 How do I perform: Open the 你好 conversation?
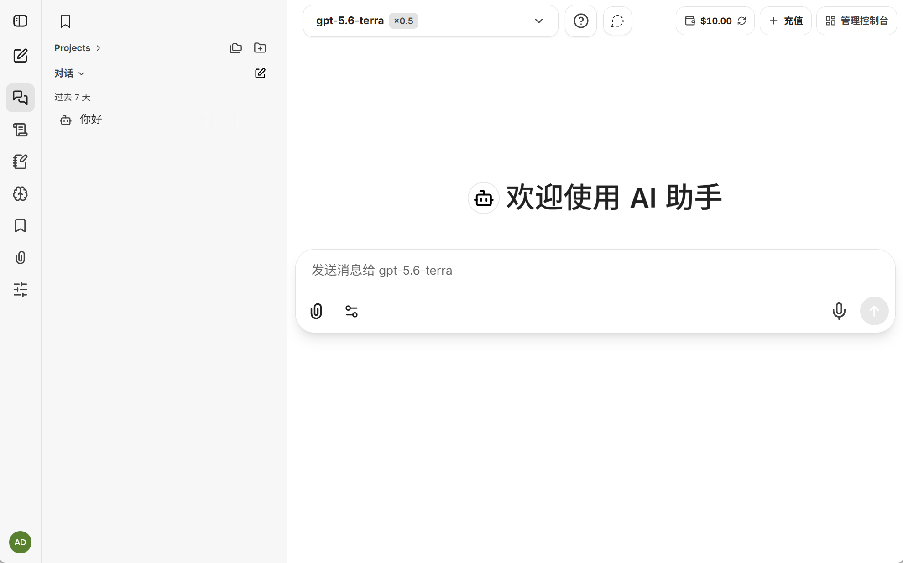coord(160,120)
